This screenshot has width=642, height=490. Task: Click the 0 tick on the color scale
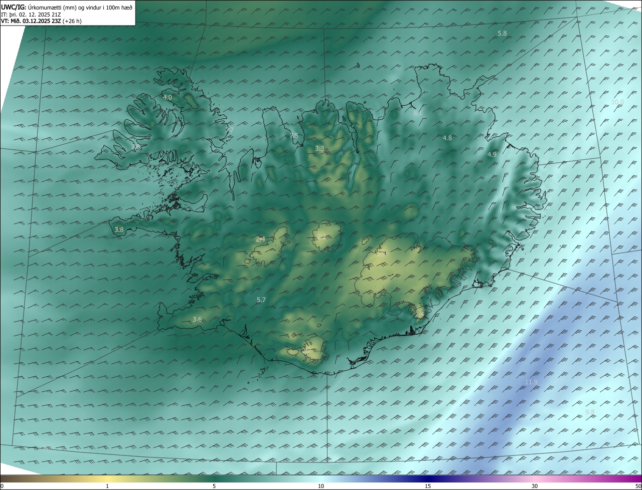click(2, 486)
